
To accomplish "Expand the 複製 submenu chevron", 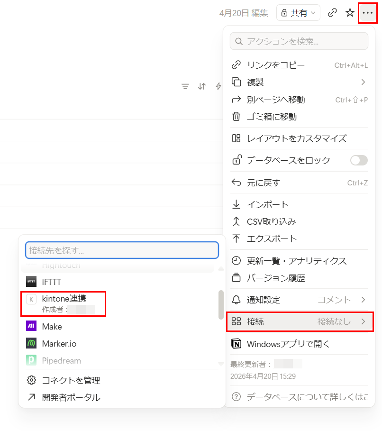I will click(363, 82).
